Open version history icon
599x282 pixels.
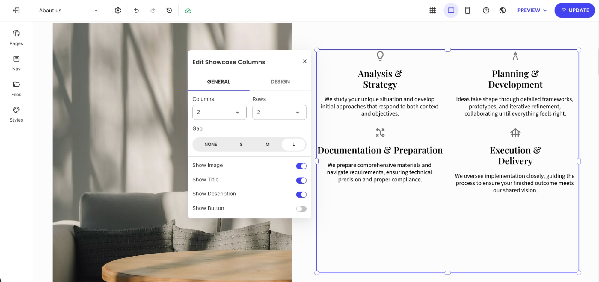(169, 10)
